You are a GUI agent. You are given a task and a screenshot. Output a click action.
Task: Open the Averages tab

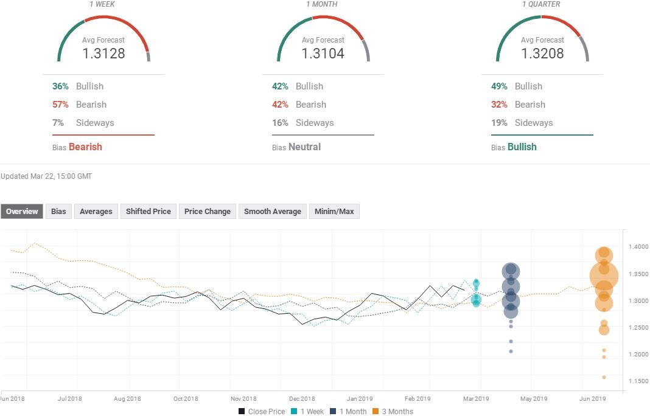pos(96,212)
